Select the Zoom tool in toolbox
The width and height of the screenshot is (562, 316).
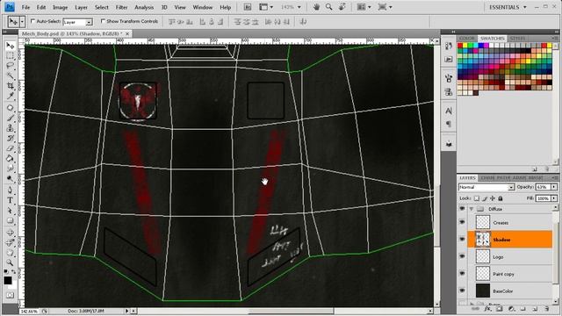point(10,262)
